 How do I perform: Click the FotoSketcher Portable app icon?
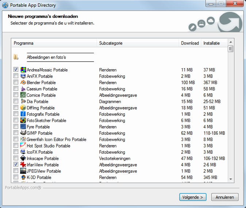23,120
